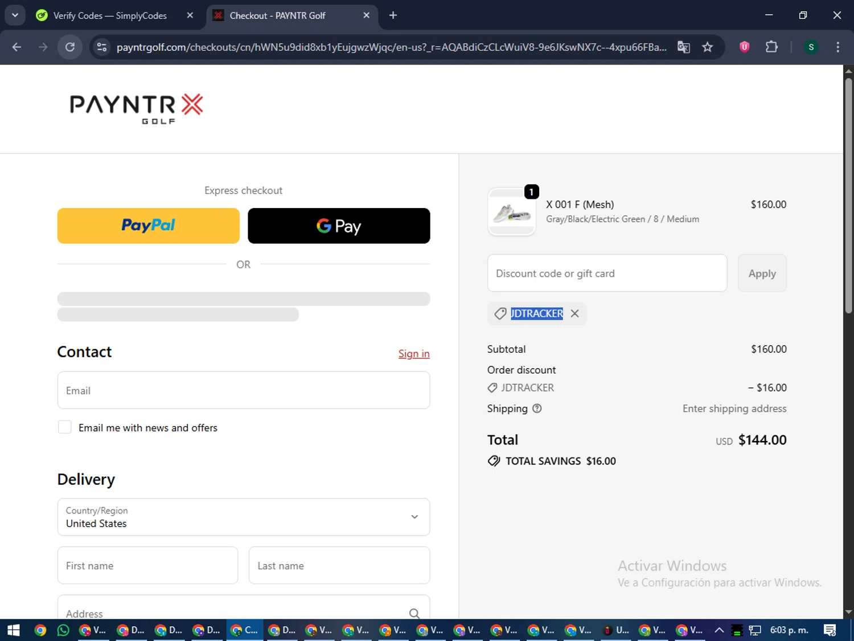Click the PAYNTR Golf logo
The height and width of the screenshot is (641, 854).
136,108
